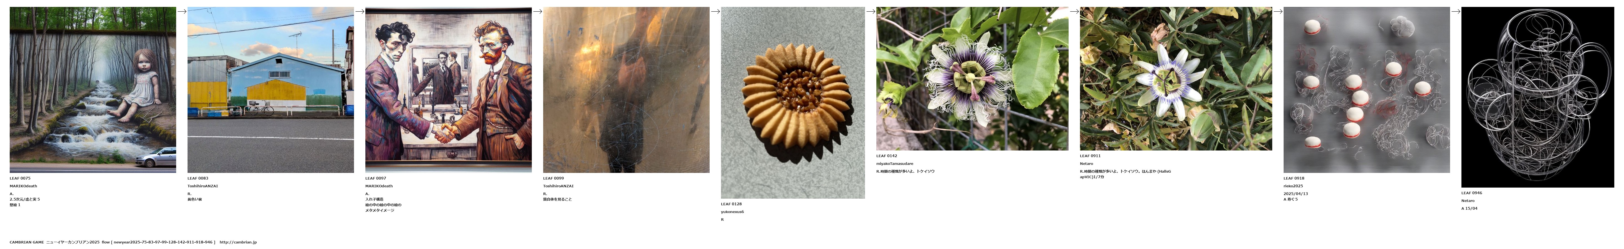Viewport: 1624px width, 249px height.
Task: Select the flower-shaped cookie image
Action: 793,102
